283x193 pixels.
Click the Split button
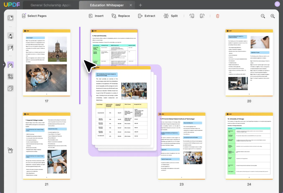click(171, 16)
